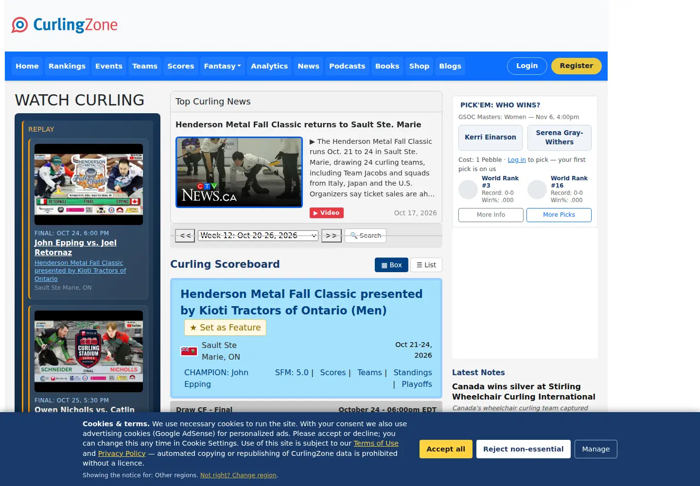Open the Blogs nav item

(450, 66)
